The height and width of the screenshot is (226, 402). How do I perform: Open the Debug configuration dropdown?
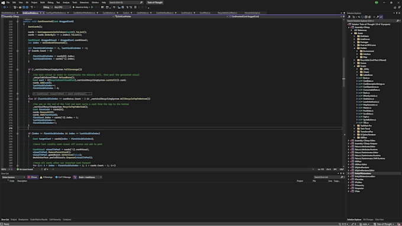[47, 7]
